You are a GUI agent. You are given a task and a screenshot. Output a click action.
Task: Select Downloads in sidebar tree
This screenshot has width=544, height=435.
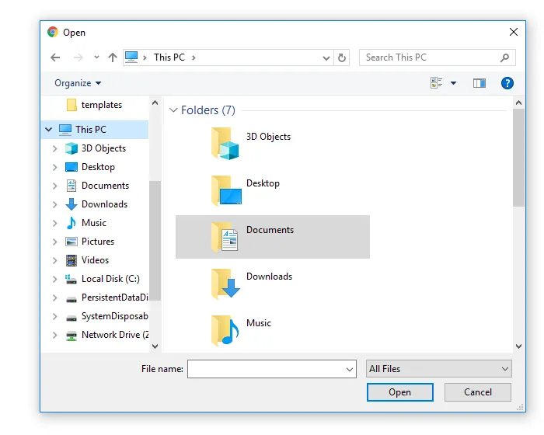click(x=96, y=204)
